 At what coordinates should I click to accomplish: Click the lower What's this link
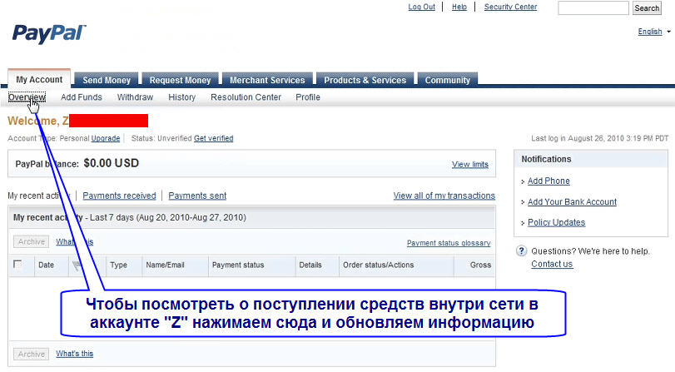[74, 354]
